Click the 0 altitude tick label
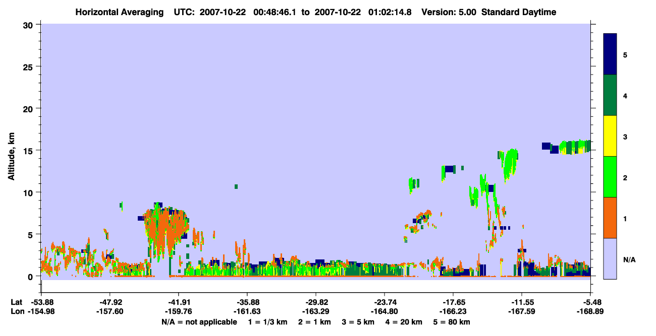The height and width of the screenshot is (336, 656). tap(32, 276)
